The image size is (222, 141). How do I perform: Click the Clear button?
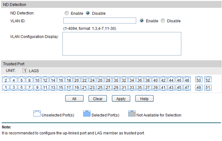[x=98, y=98]
